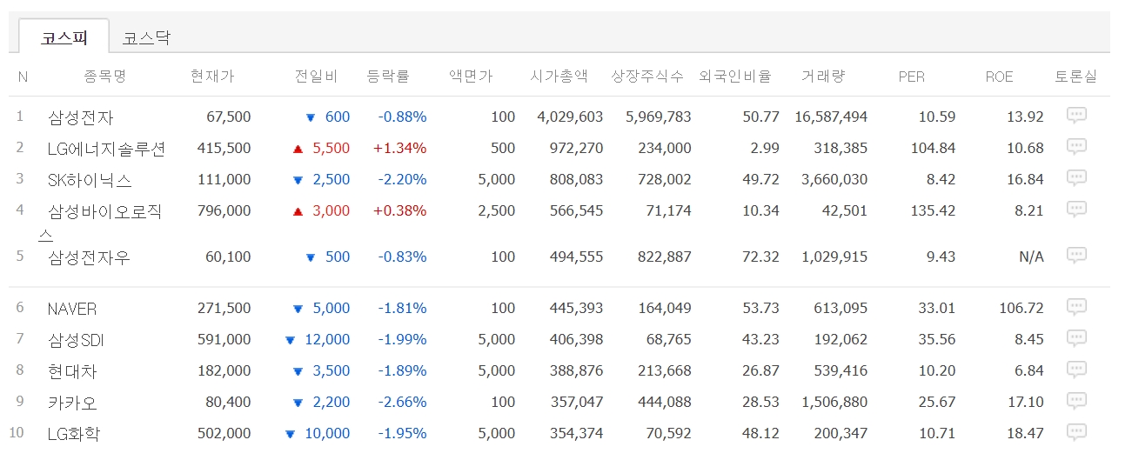Click the PER column header
This screenshot has width=1132, height=460.
pos(912,77)
